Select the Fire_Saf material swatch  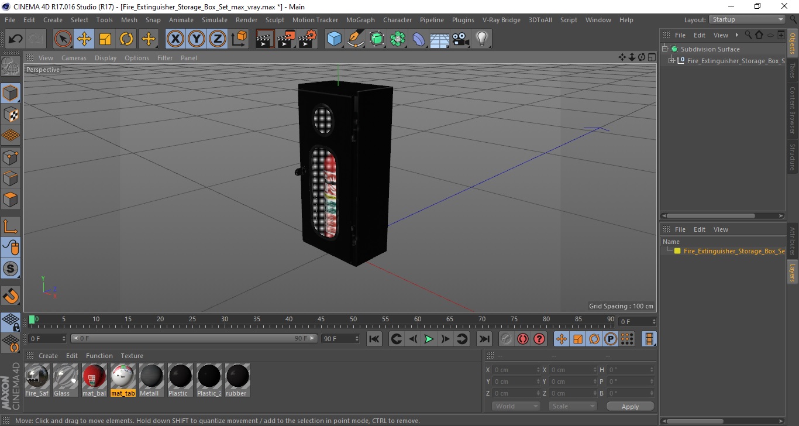click(x=37, y=380)
